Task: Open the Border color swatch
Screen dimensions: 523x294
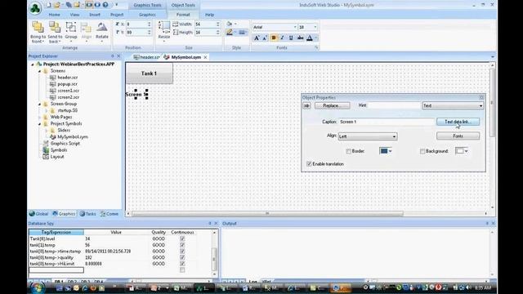Action: 386,151
